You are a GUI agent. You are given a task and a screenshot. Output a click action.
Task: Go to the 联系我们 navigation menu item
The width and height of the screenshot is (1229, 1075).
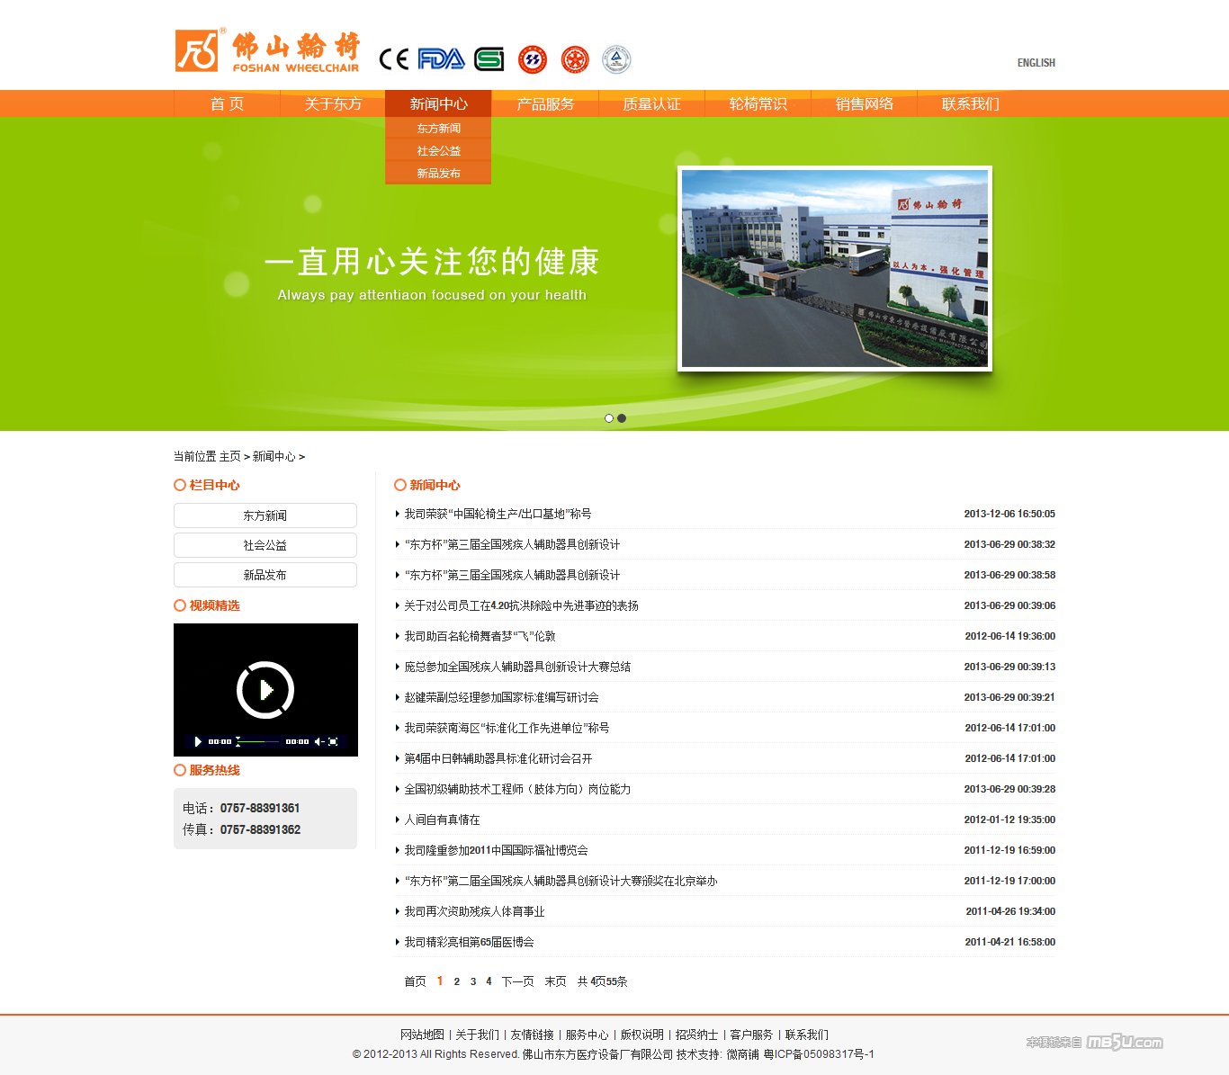[970, 104]
